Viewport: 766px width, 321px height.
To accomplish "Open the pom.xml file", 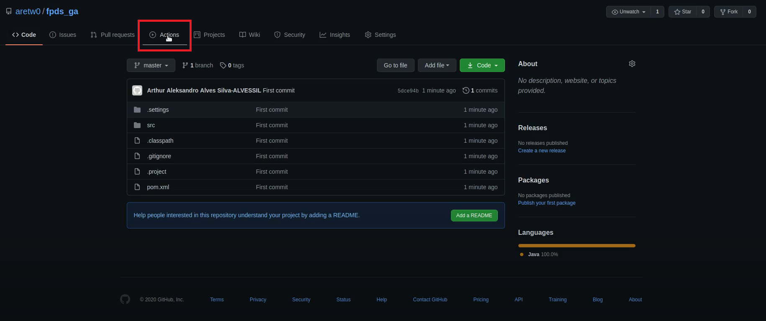I will tap(158, 187).
